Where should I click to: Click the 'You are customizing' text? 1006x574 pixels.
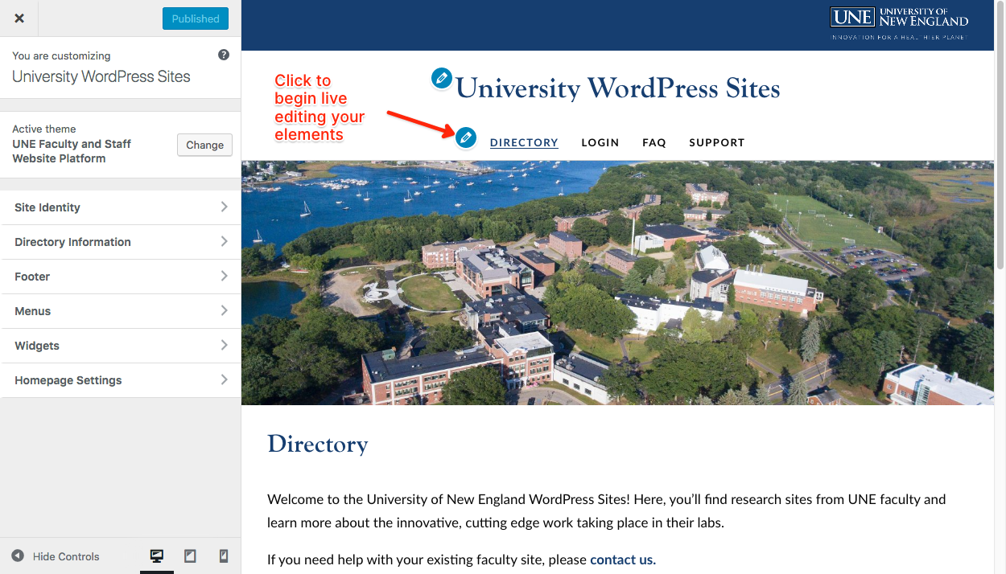coord(61,55)
